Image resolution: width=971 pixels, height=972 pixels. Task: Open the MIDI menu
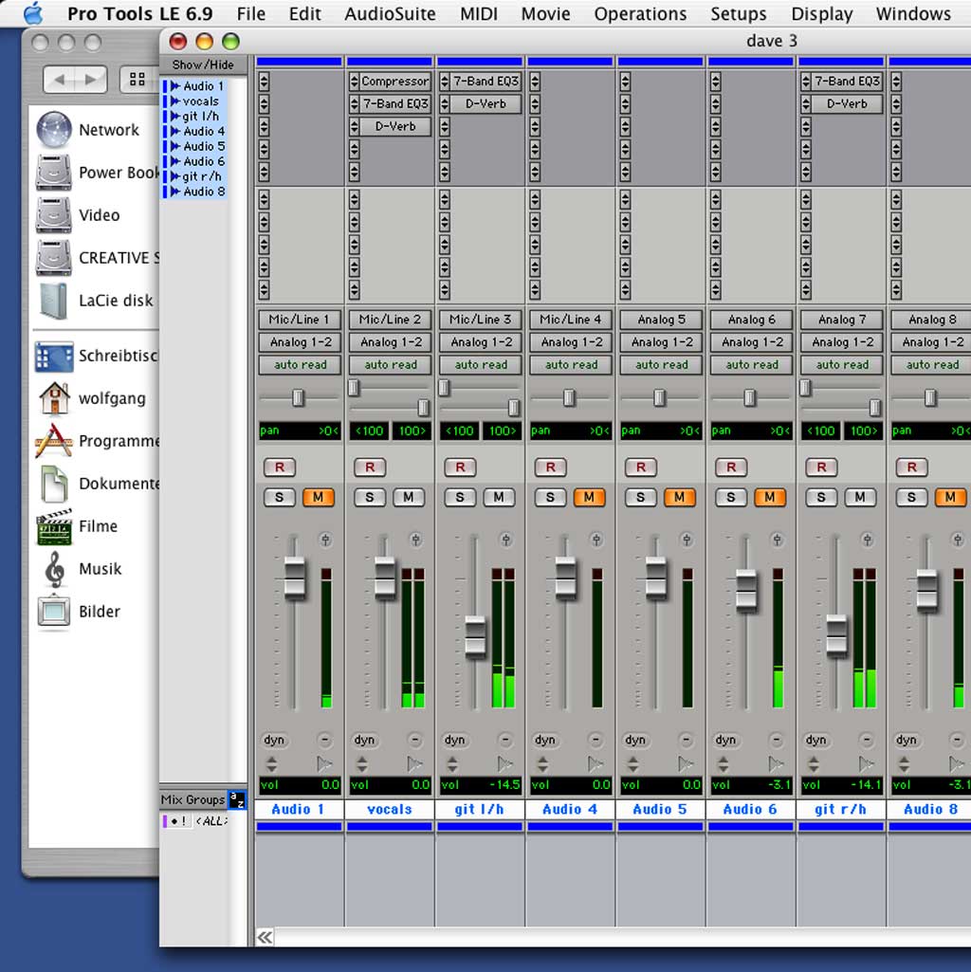pos(479,13)
